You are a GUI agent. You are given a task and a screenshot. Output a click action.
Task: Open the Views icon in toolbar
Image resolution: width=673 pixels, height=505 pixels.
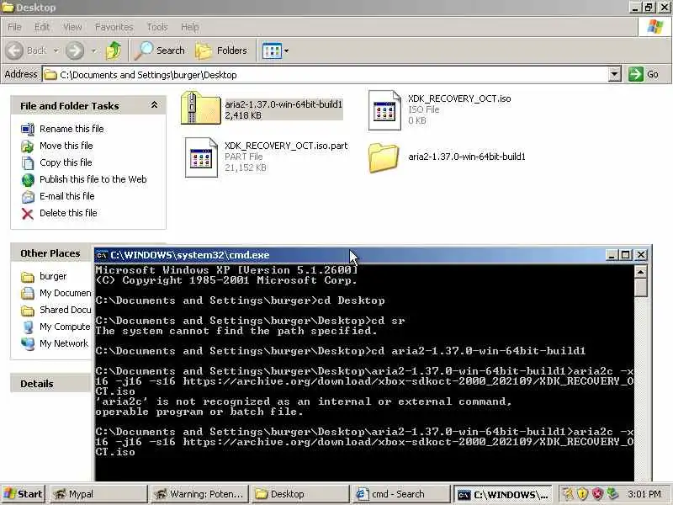272,50
